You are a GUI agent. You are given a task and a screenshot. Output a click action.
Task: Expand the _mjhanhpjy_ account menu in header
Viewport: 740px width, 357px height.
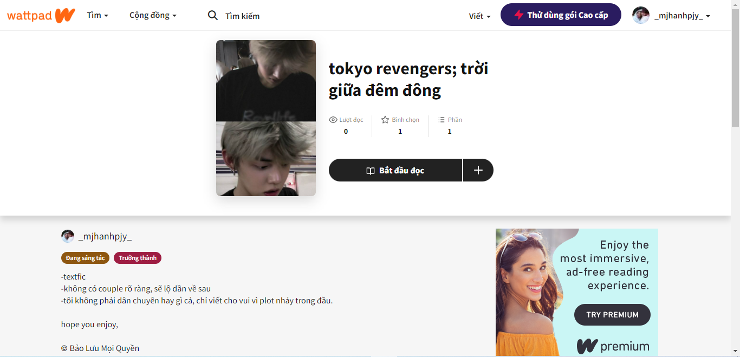click(x=682, y=16)
